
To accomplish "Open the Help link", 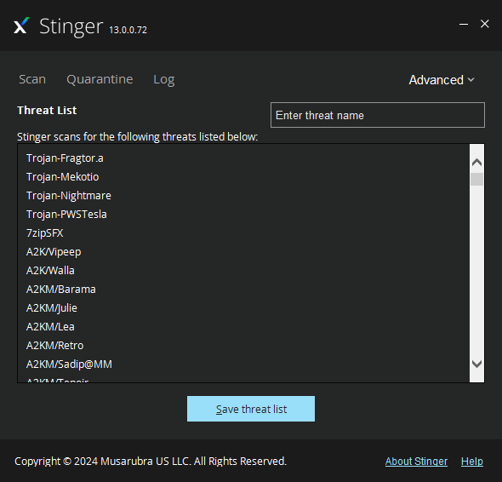I will pyautogui.click(x=472, y=462).
